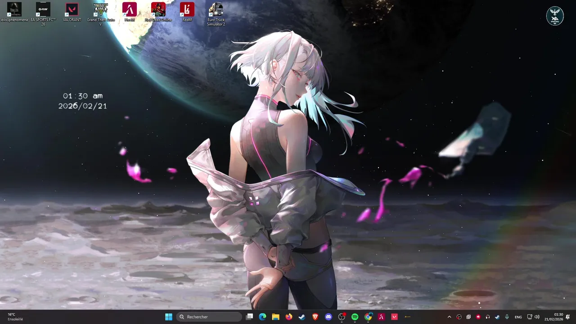Open VALORANT from the taskbar

tap(395, 317)
